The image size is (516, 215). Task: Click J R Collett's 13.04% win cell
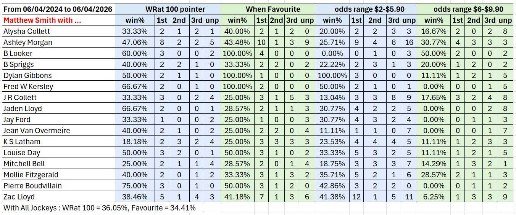[332, 97]
